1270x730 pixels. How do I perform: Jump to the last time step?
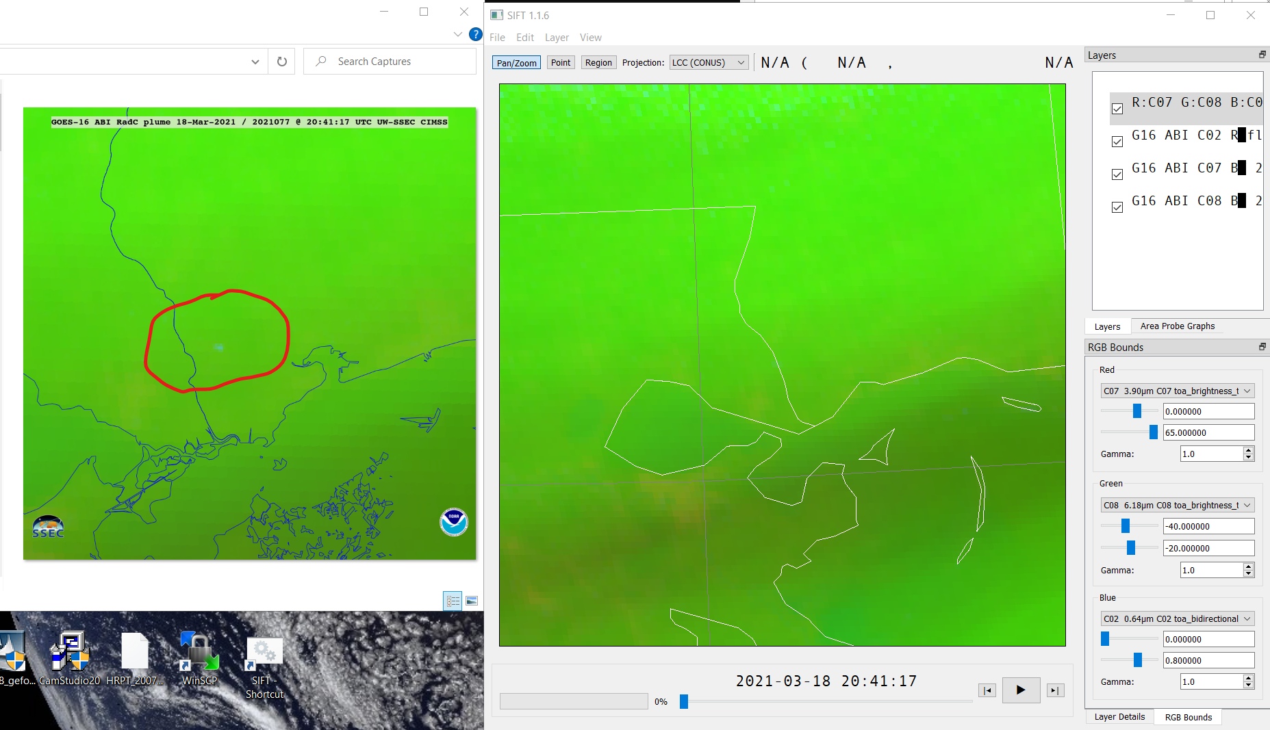[x=1055, y=690]
